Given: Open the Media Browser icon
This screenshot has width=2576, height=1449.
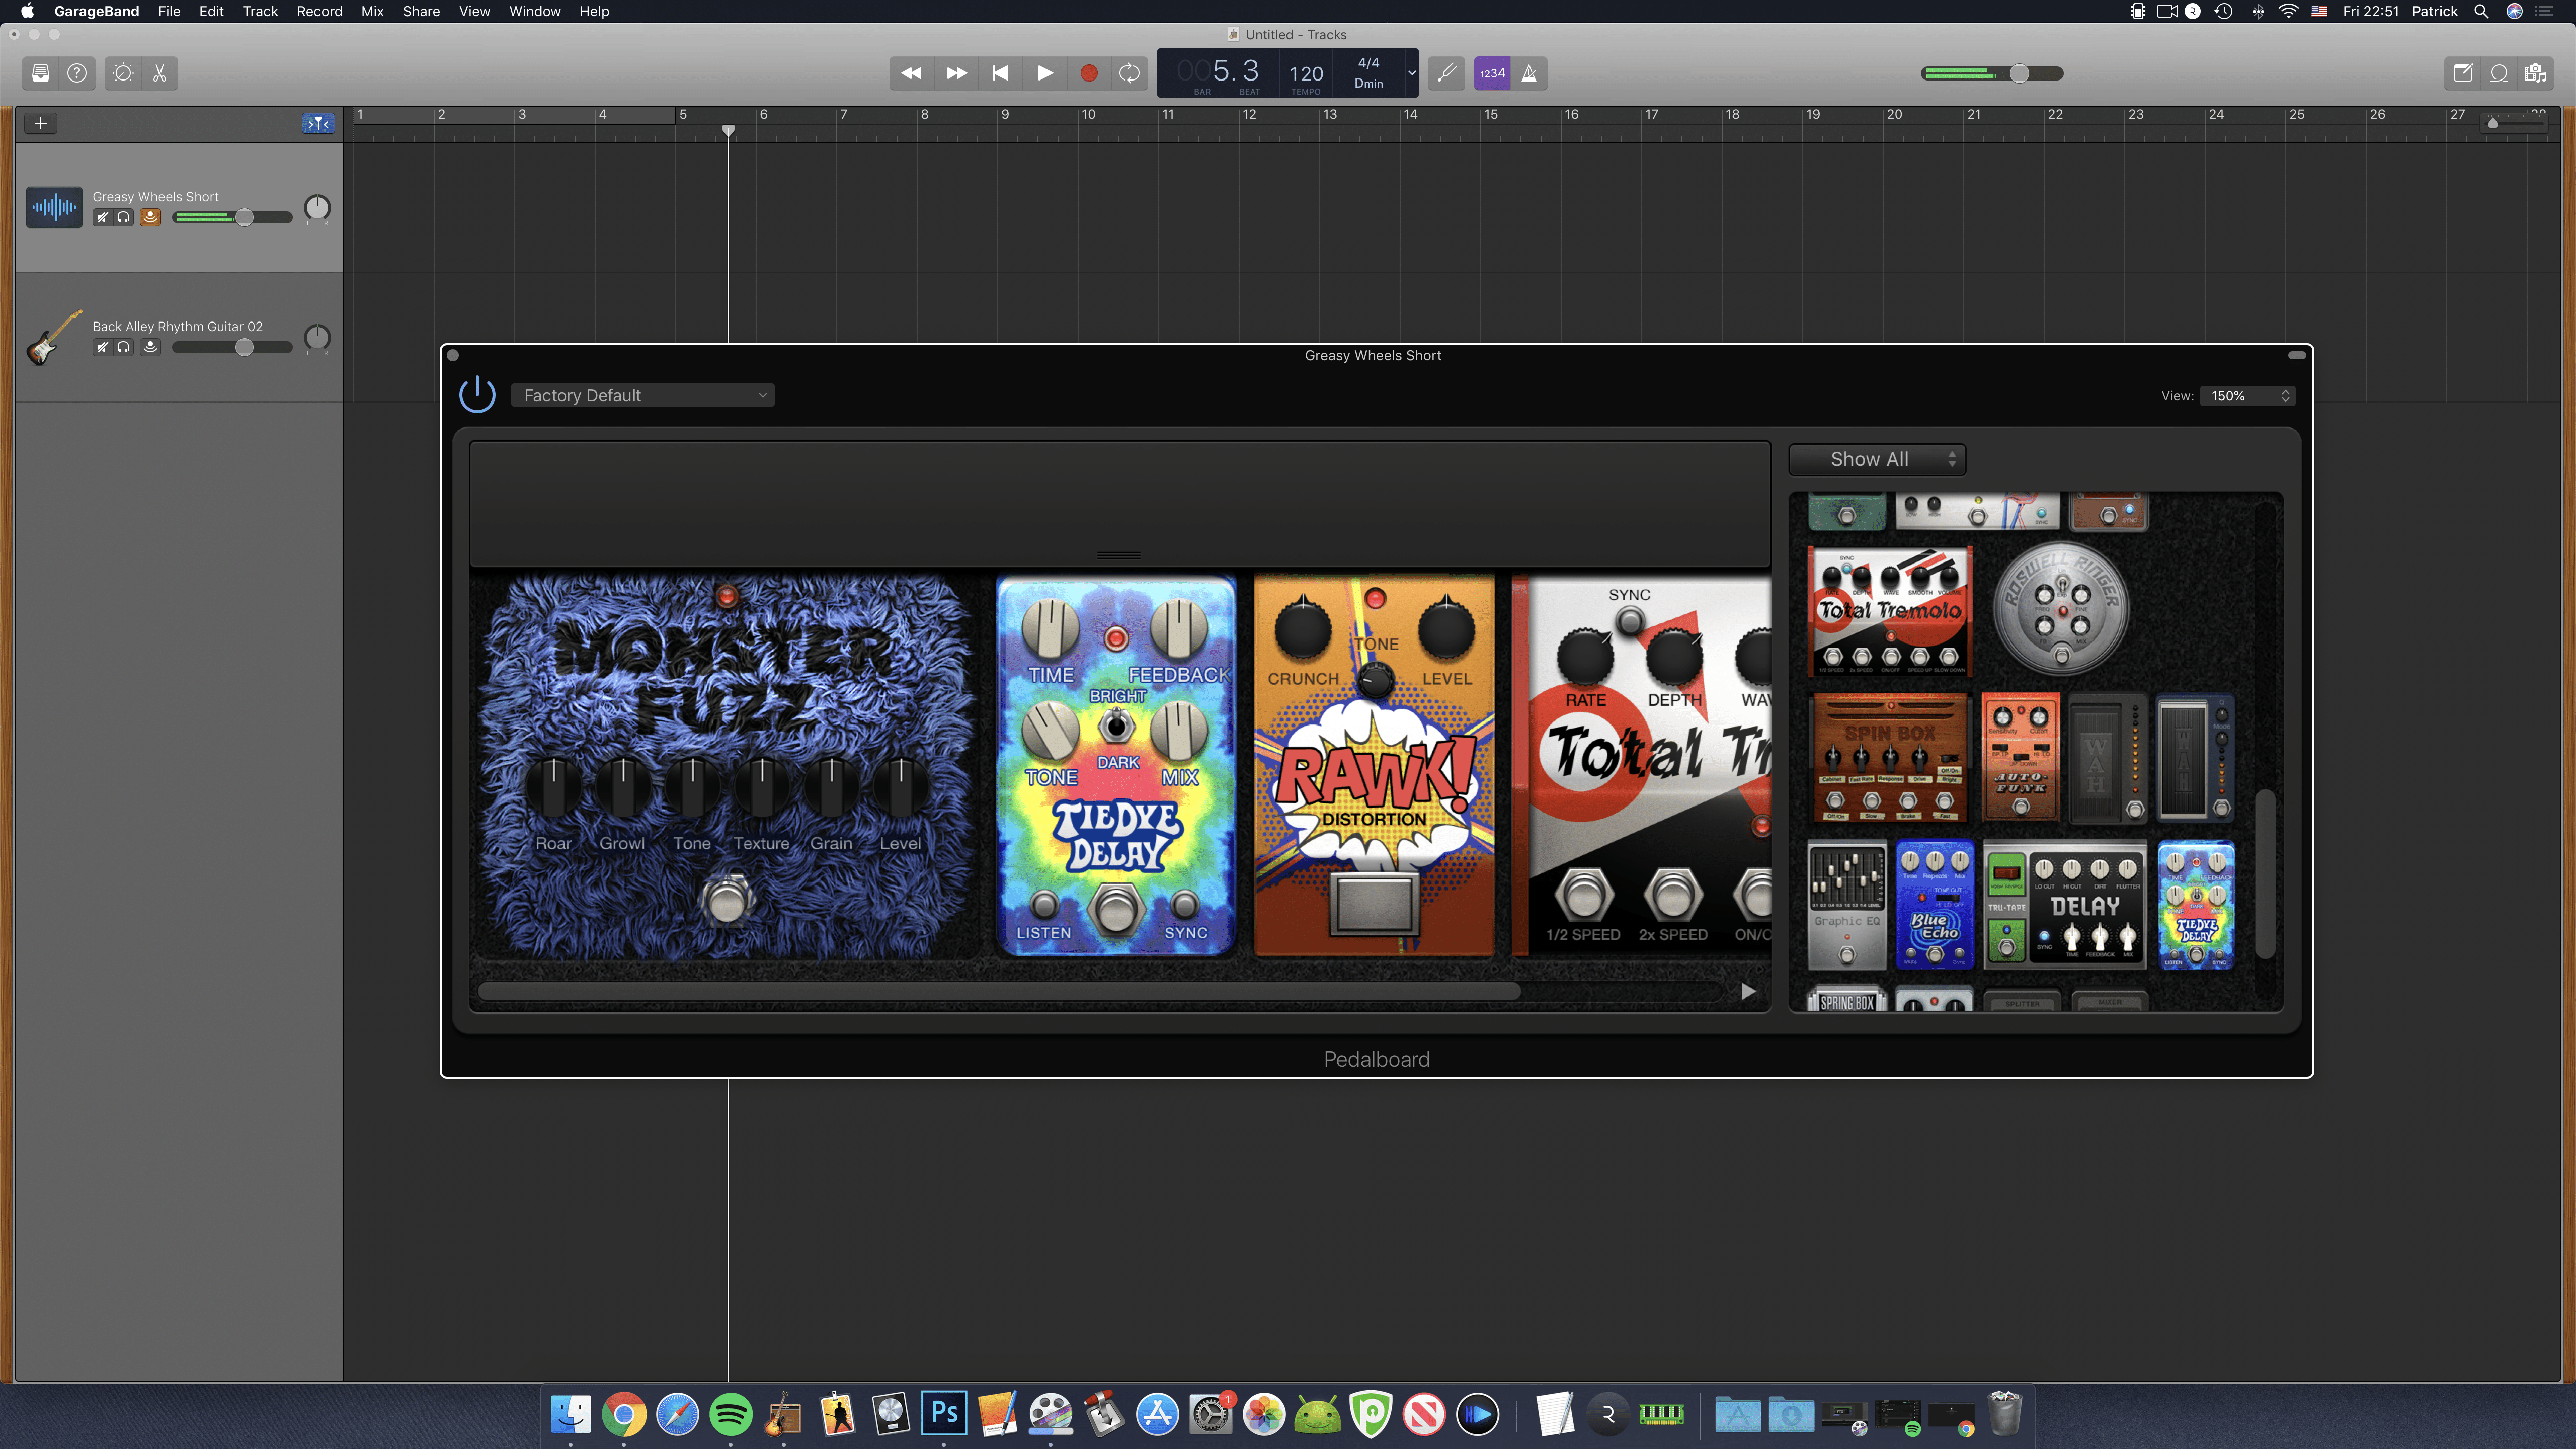Looking at the screenshot, I should tap(2535, 73).
